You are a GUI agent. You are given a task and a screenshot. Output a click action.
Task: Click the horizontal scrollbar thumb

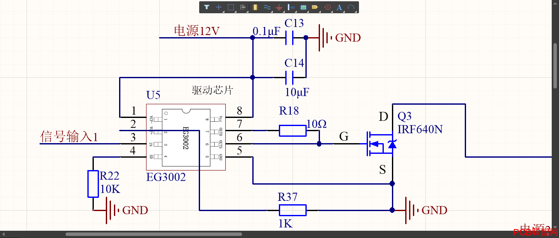coord(153,234)
